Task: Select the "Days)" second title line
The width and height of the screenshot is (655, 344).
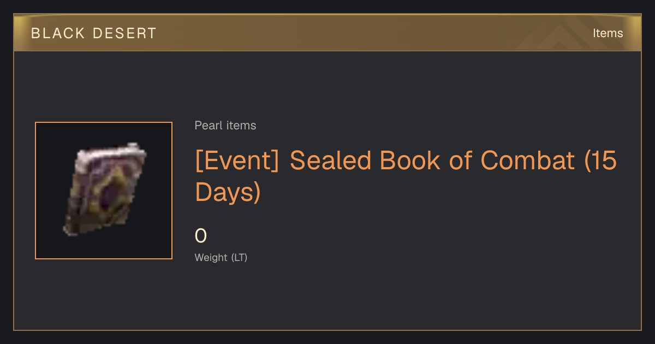Action: pos(228,193)
